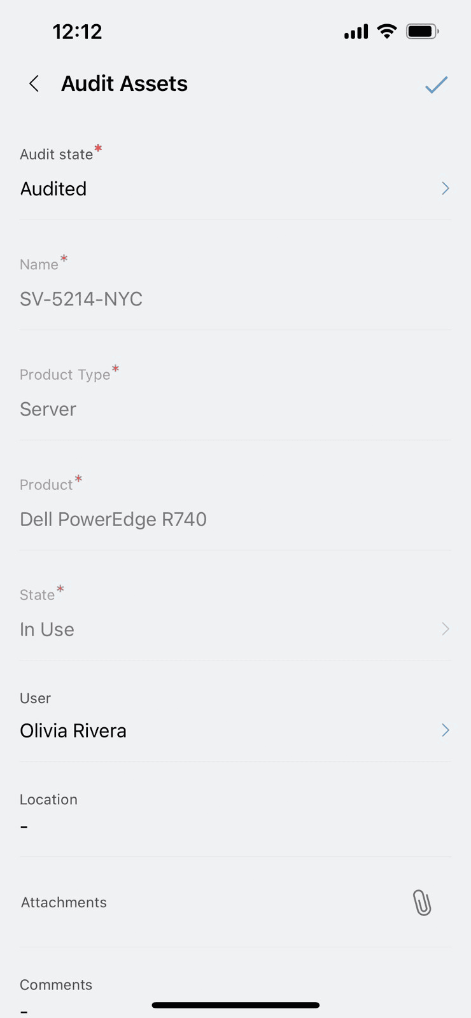Tap the battery status icon

click(422, 31)
